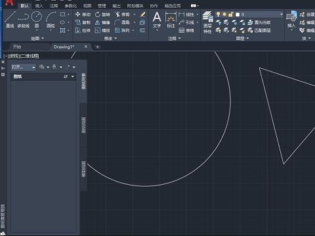Expand the Draw (绘图) panel
This screenshot has height=236, width=315.
pos(37,39)
